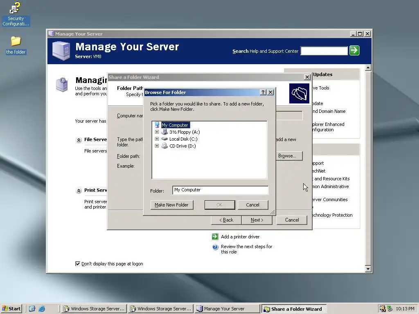Image resolution: width=419 pixels, height=314 pixels.
Task: Click the Share a Folder Wizard hands icon
Action: [299, 94]
